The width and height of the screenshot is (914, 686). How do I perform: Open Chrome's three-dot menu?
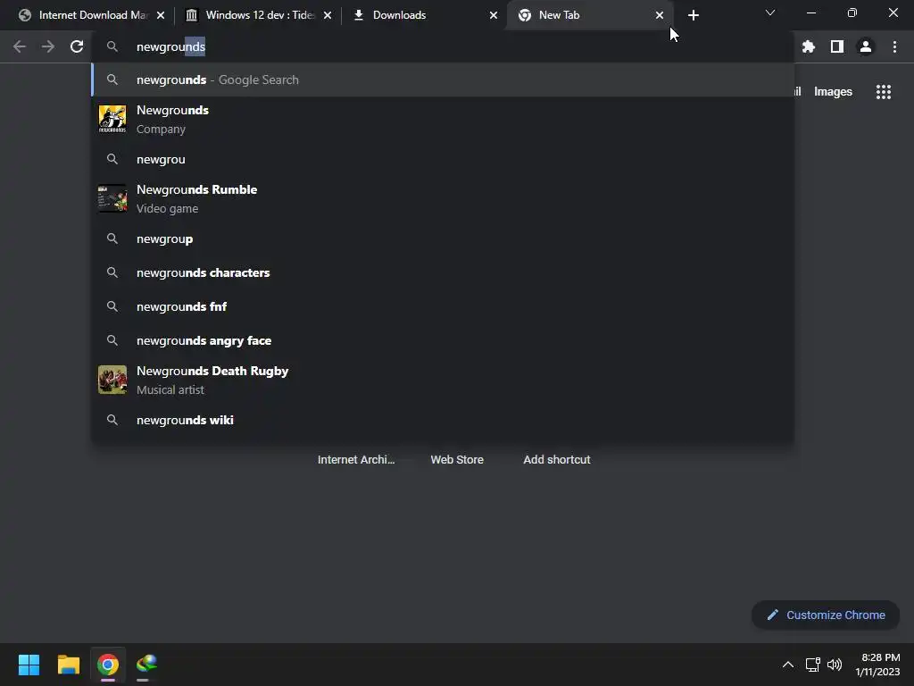point(894,46)
